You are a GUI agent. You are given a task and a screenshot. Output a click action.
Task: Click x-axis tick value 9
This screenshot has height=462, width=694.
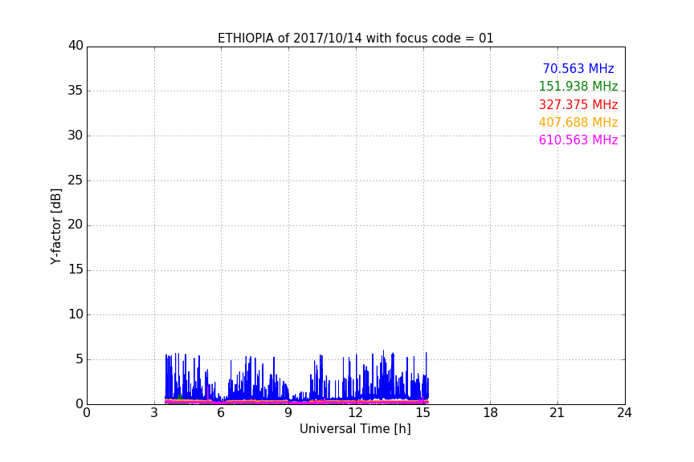288,413
